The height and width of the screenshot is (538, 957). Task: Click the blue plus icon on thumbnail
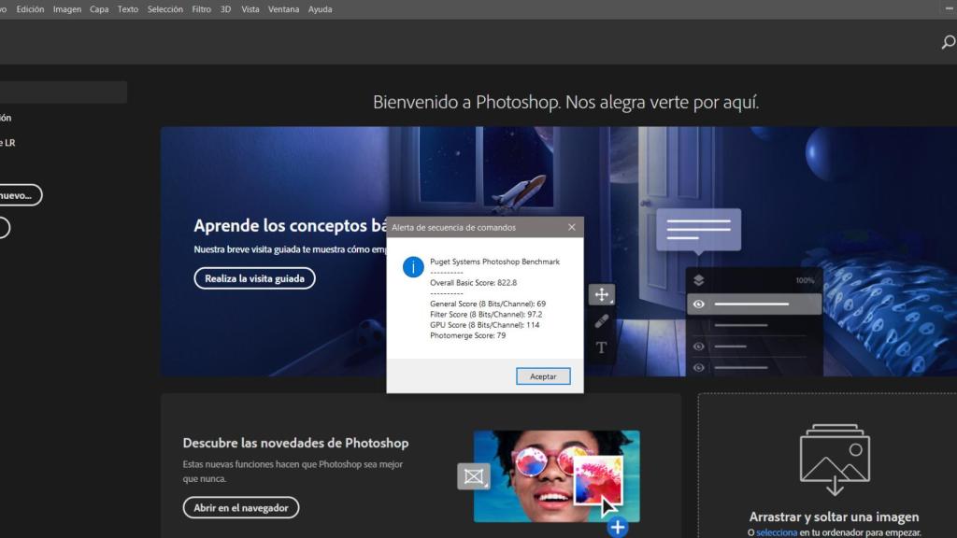tap(617, 528)
